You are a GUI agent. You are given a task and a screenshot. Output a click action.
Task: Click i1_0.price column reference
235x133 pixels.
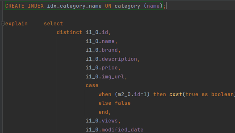(x=102, y=68)
